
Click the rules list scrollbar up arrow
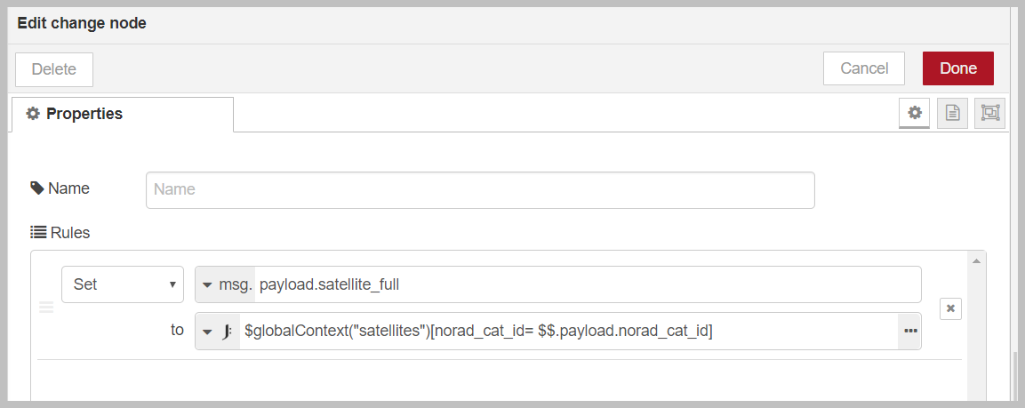pos(977,260)
